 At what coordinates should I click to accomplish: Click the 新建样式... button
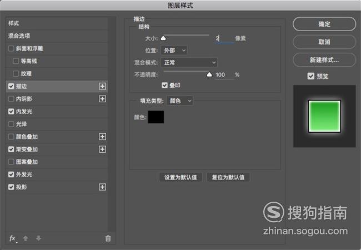(x=324, y=60)
